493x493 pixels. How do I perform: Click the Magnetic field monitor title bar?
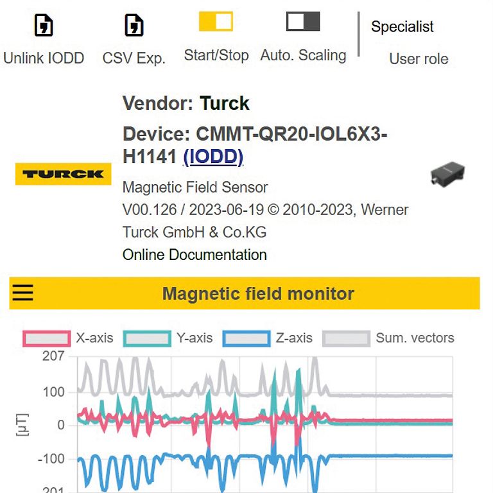[258, 294]
